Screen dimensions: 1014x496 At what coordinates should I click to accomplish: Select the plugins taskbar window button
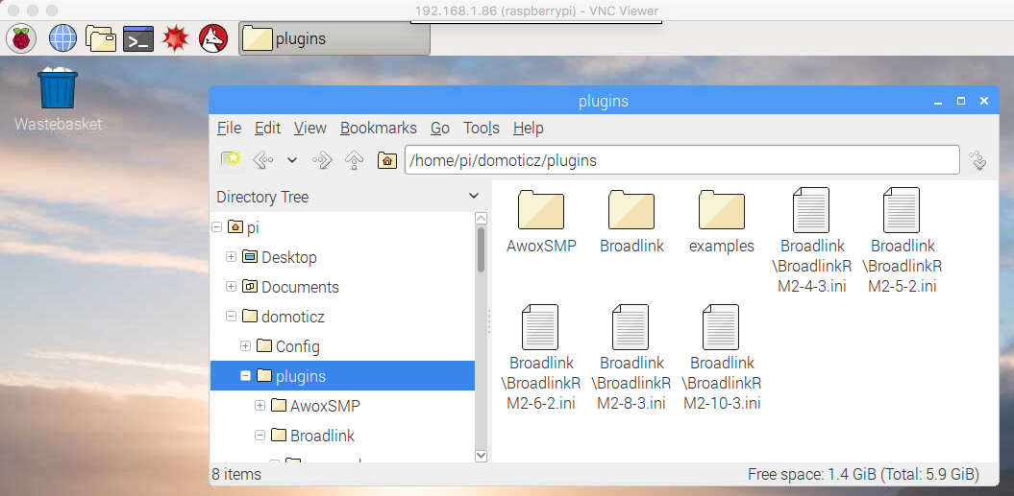point(334,38)
